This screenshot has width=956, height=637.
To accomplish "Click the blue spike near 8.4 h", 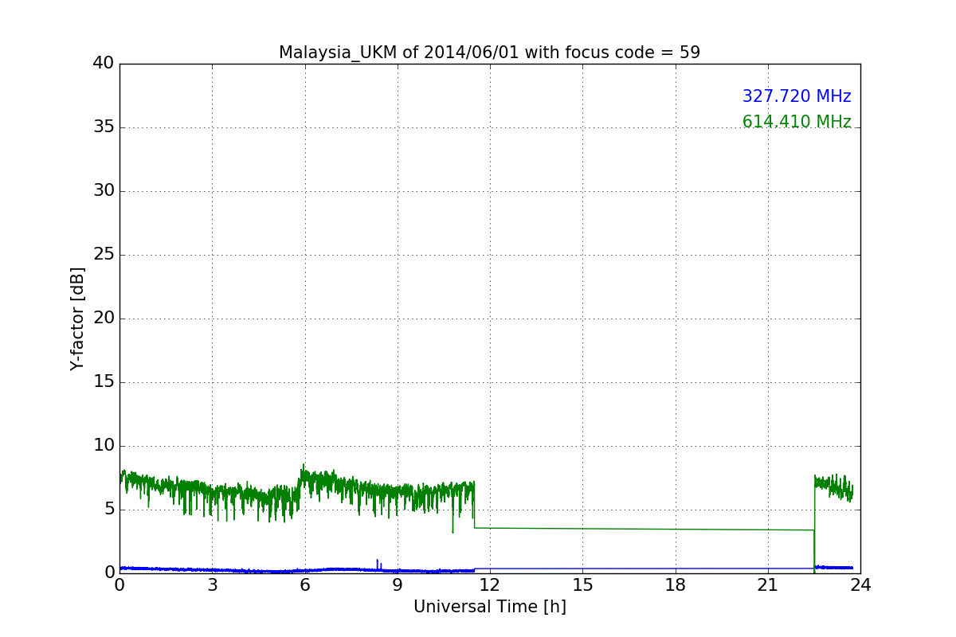I will pyautogui.click(x=378, y=564).
